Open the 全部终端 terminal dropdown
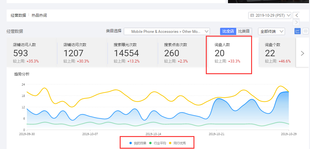Image resolution: width=310 pixels, height=149 pixels. point(271,31)
